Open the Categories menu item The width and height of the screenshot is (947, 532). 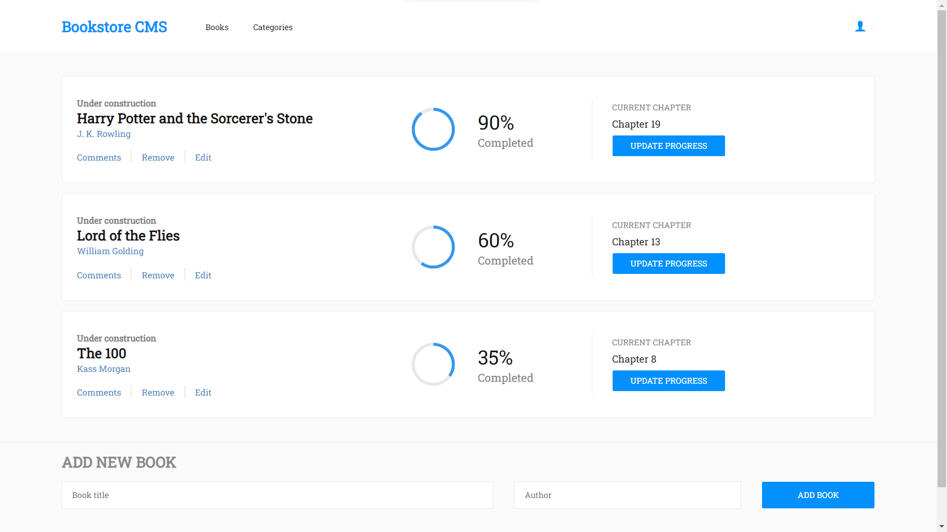click(272, 28)
